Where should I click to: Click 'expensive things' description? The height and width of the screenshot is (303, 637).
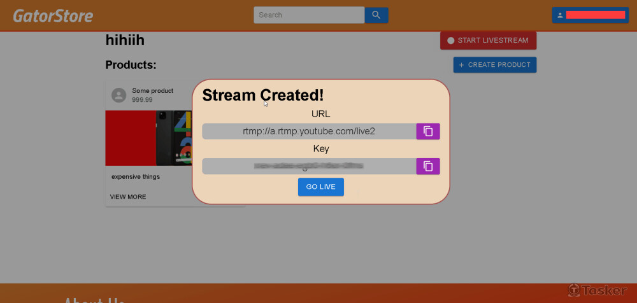pos(136,177)
